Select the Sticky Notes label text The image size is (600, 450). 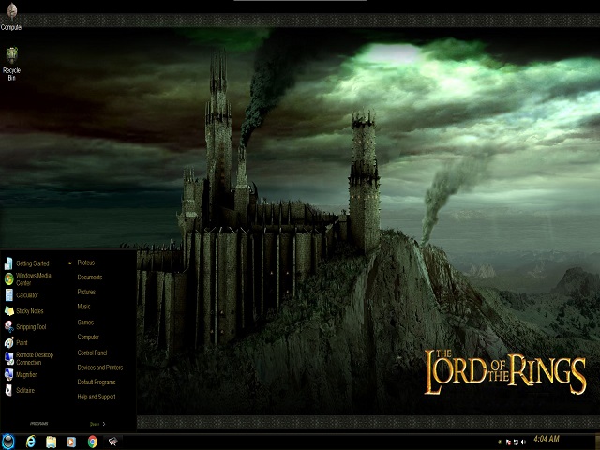[x=29, y=310]
